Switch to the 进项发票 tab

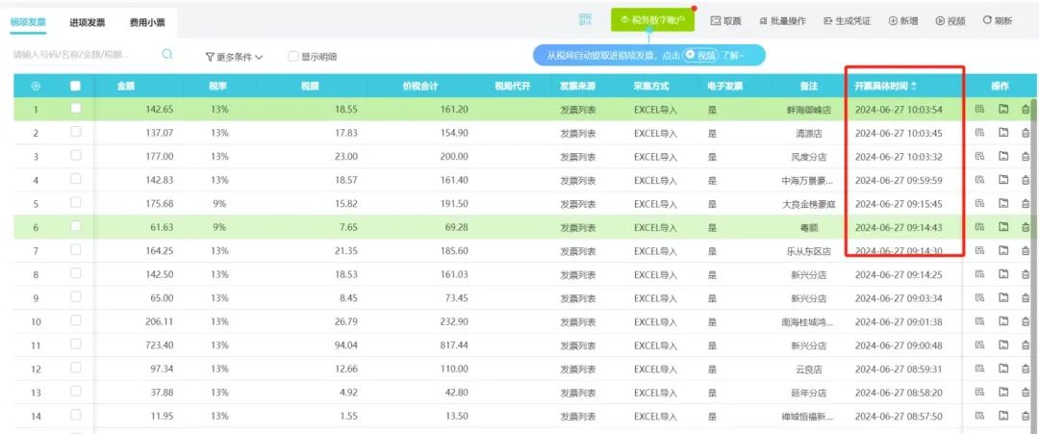[x=88, y=21]
